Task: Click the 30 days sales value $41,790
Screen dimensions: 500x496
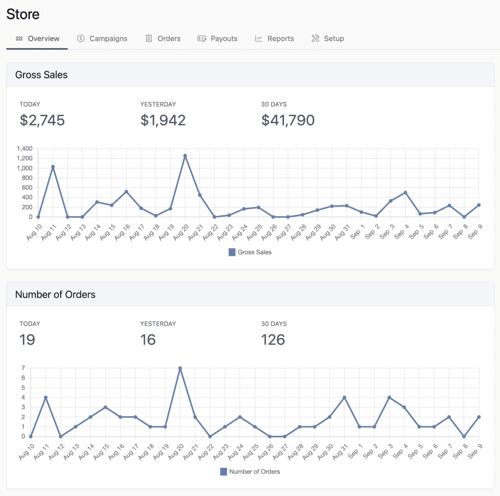Action: click(x=288, y=120)
